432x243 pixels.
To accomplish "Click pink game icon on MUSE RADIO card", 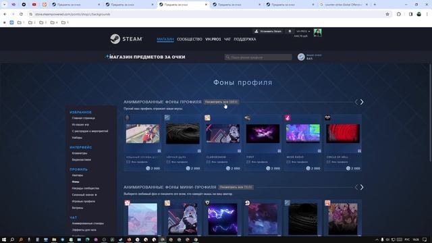I will 288,118.
